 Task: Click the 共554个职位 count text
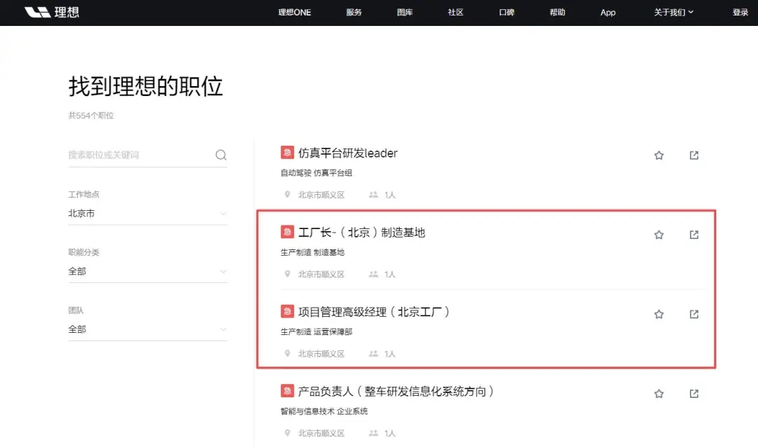(91, 116)
